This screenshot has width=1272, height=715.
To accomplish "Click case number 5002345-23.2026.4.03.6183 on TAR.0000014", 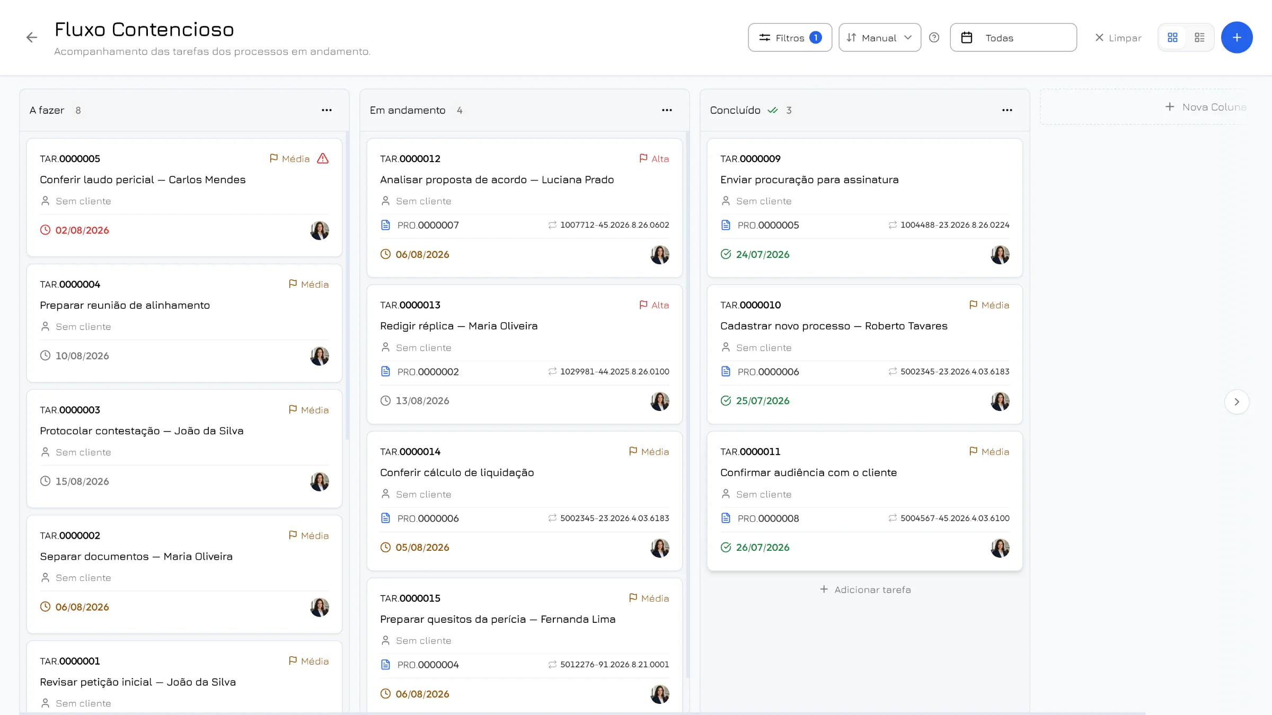I will pos(615,518).
